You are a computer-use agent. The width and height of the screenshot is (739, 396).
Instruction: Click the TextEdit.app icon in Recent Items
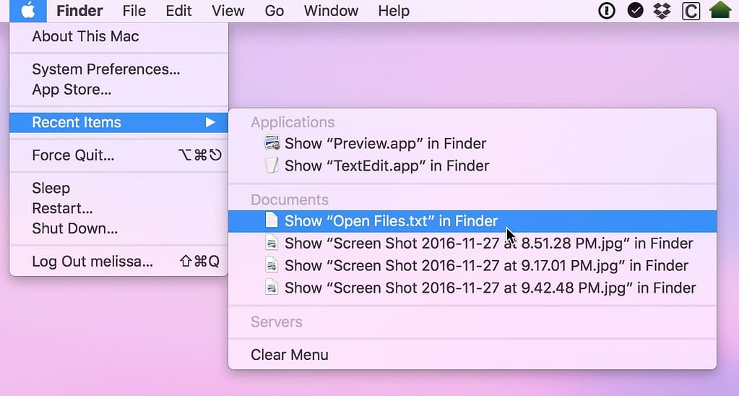(x=272, y=165)
